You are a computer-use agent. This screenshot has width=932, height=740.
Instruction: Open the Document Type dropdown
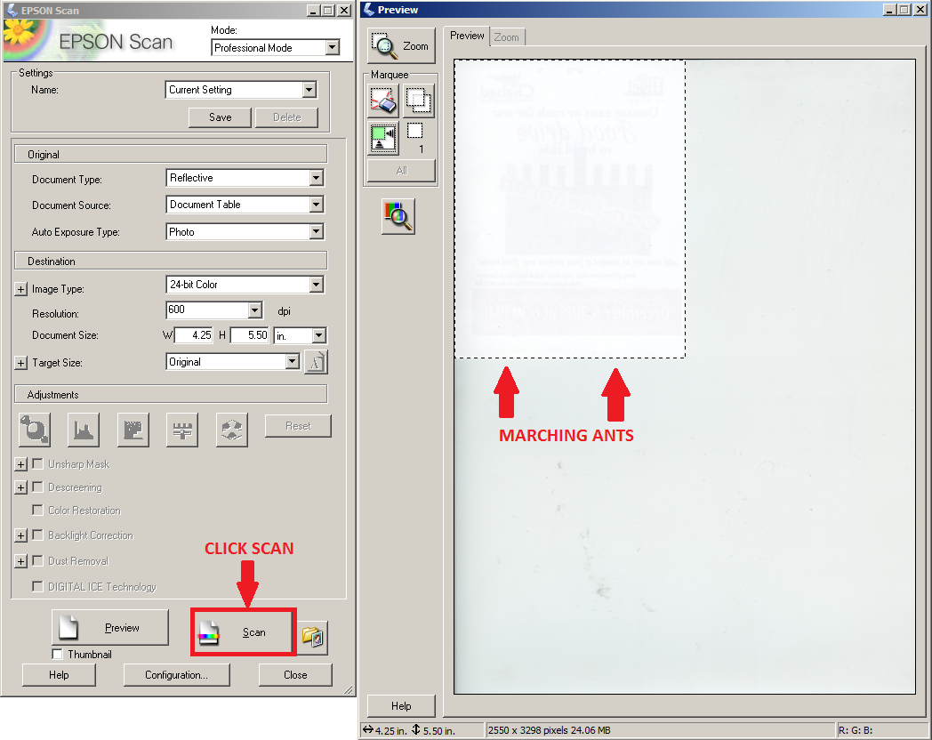click(x=245, y=178)
